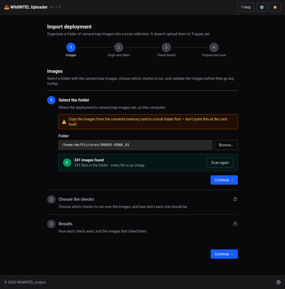Viewport: 285px width, 289px height.
Task: Click the memory card warning message text
Action: [148, 122]
